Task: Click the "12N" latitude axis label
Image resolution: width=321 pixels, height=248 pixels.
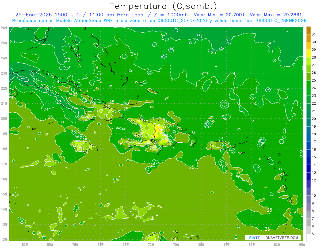Action: pyautogui.click(x=4, y=239)
